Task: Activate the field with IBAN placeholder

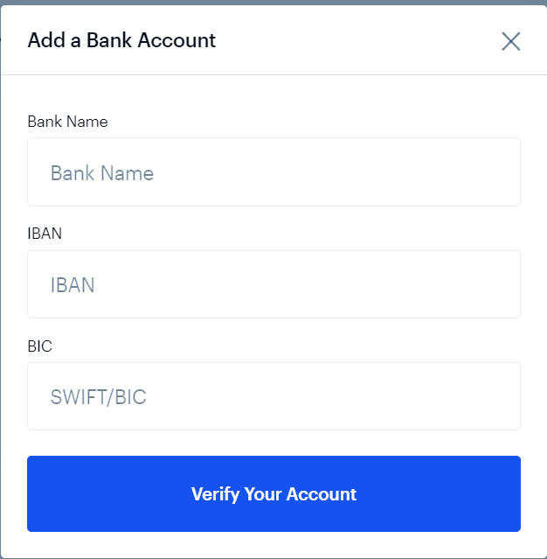Action: pos(273,284)
